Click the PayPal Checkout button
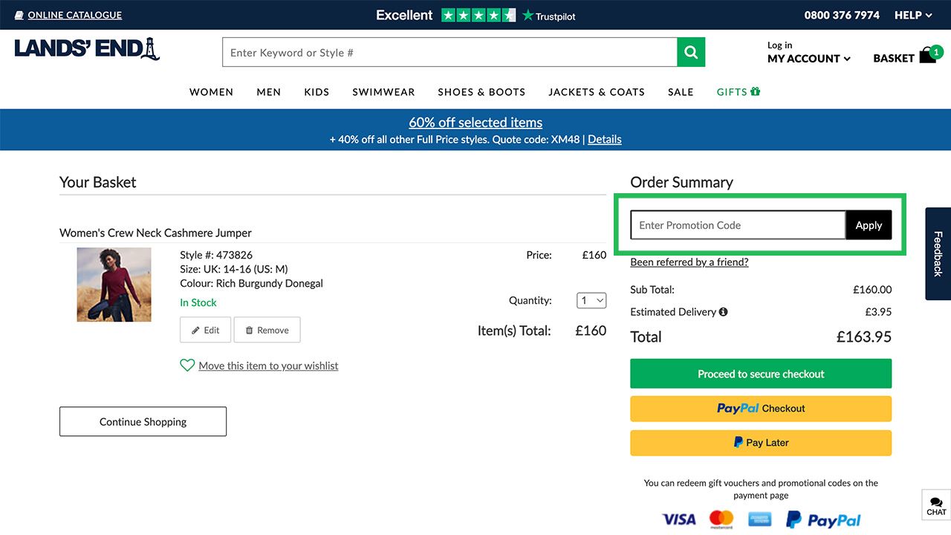Screen dimensions: 951x535 [761, 409]
